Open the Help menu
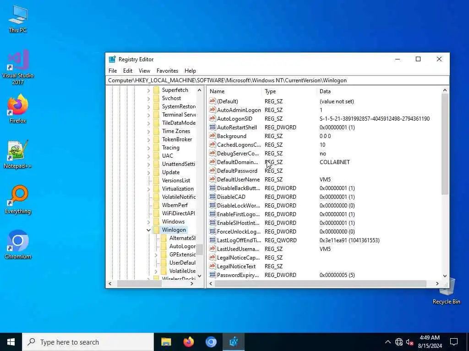This screenshot has height=351, width=469. point(190,71)
